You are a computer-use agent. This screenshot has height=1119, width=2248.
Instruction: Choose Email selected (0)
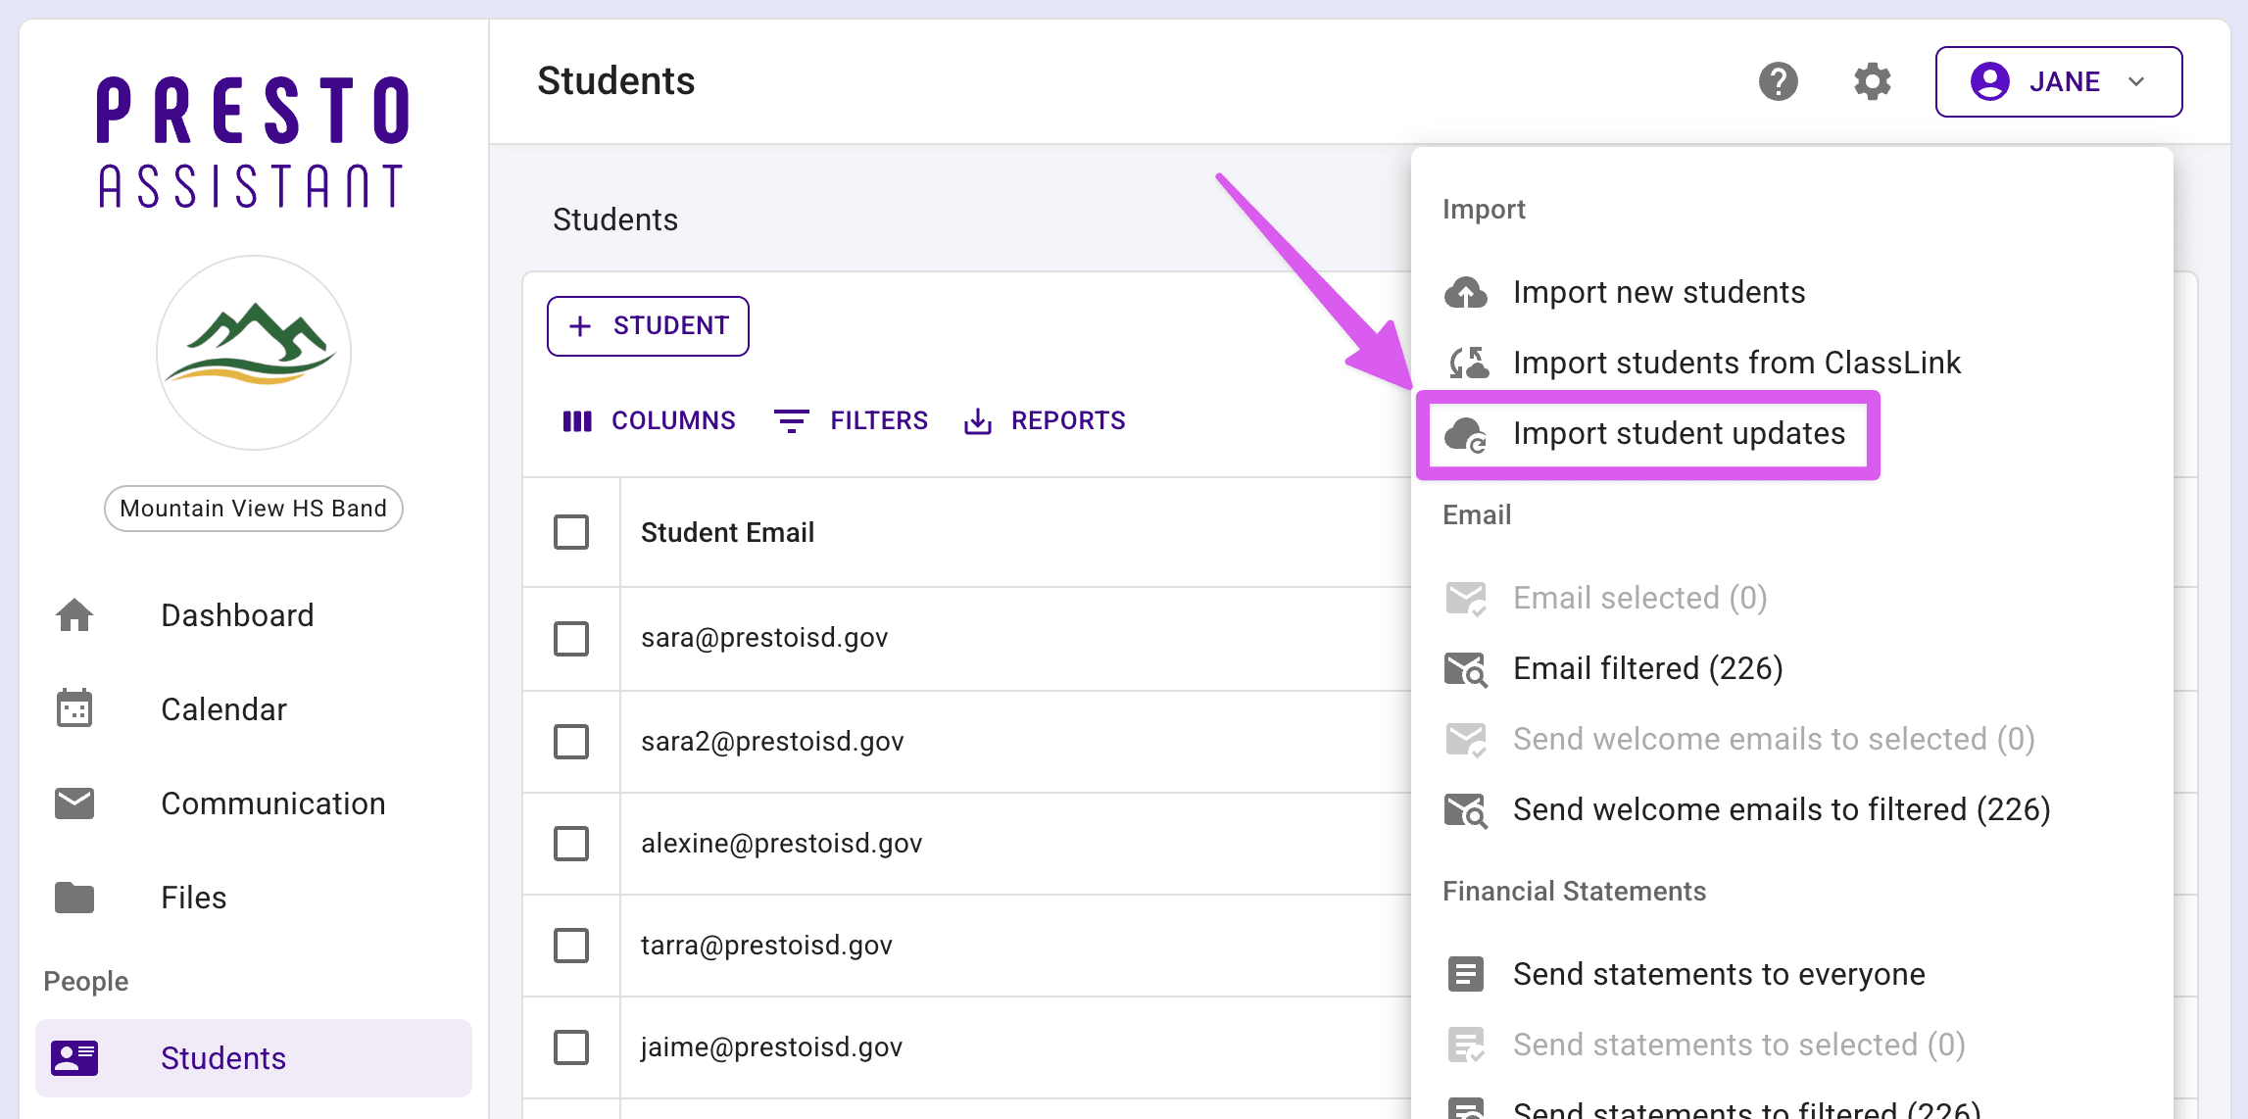tap(1639, 598)
